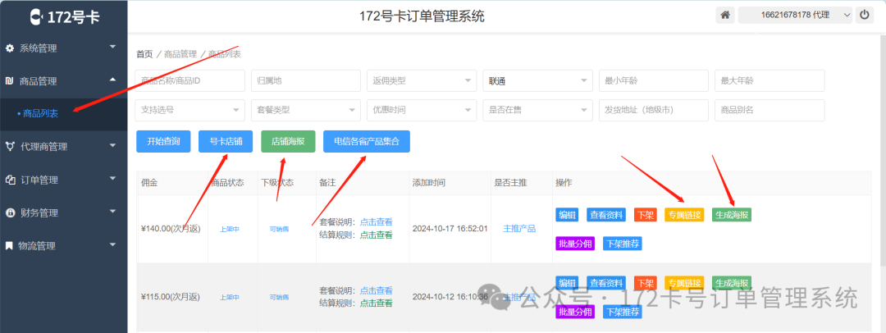886x333 pixels.
Task: Expand the 订单管理 menu arrow
Action: (x=112, y=178)
